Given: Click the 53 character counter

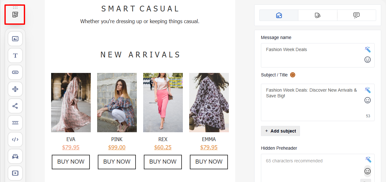Looking at the screenshot, I should pyautogui.click(x=368, y=116).
